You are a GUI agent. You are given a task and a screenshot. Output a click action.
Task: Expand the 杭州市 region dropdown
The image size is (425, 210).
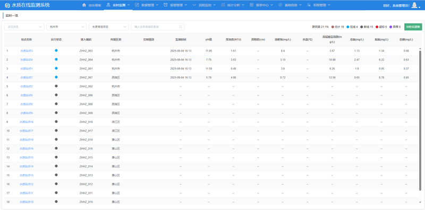point(66,27)
